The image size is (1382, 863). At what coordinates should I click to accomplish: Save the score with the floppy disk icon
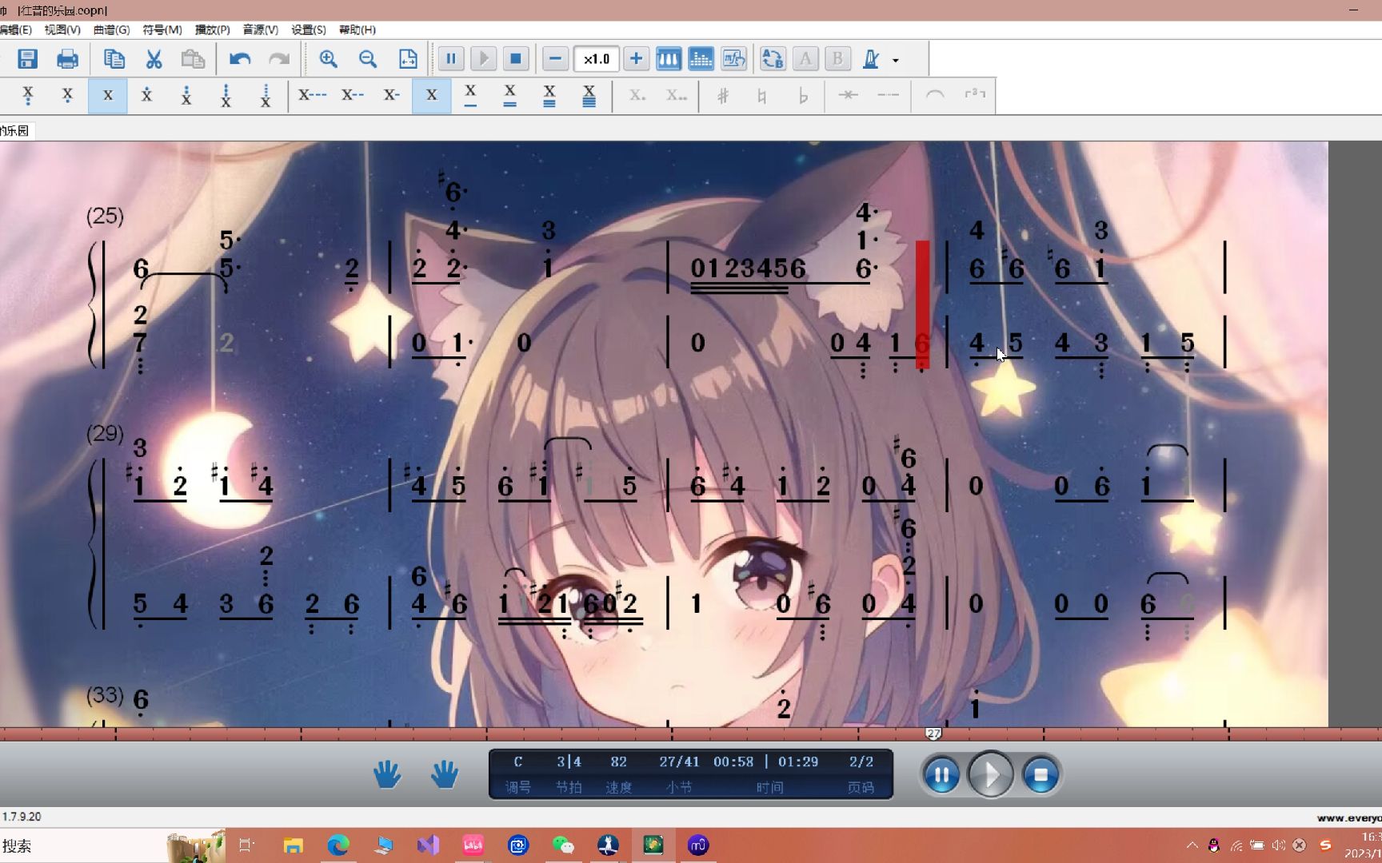pos(28,58)
